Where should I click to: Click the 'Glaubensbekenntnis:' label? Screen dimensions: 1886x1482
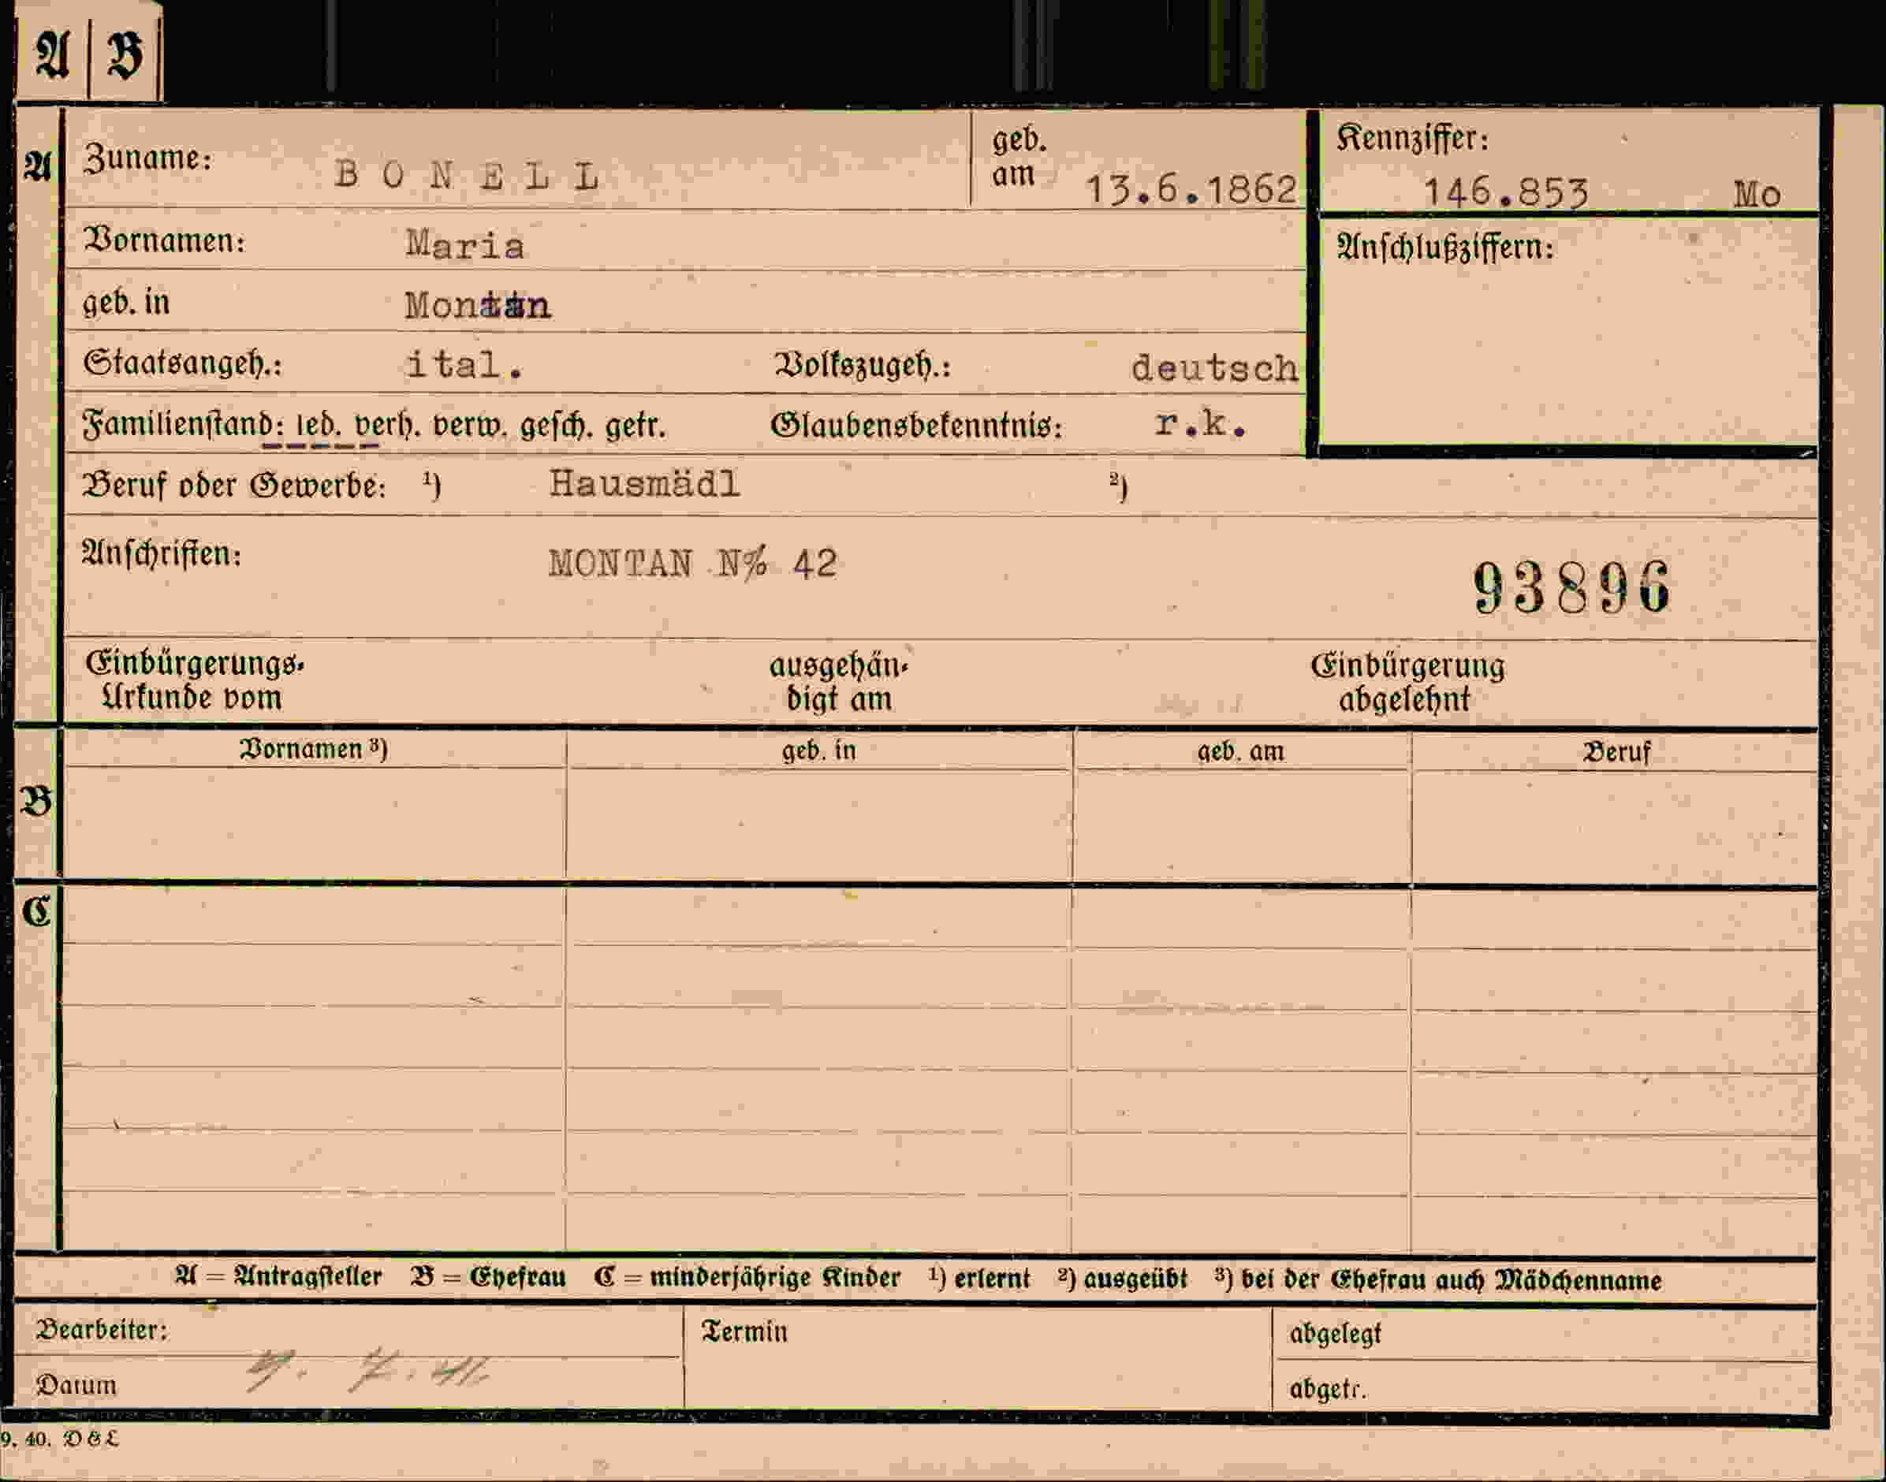(916, 425)
